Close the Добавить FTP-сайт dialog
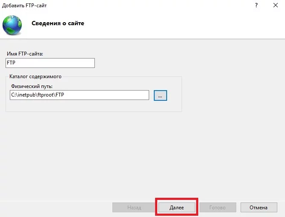The height and width of the screenshot is (217, 285). (276, 5)
